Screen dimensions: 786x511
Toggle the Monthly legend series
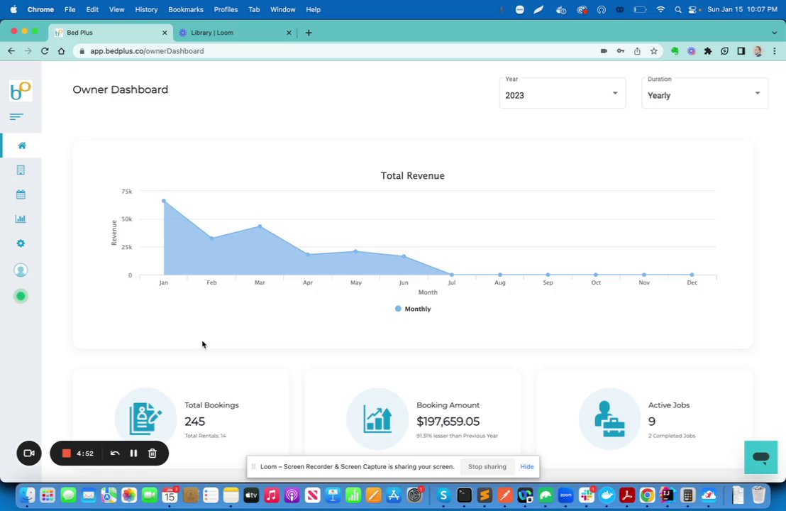pyautogui.click(x=413, y=309)
